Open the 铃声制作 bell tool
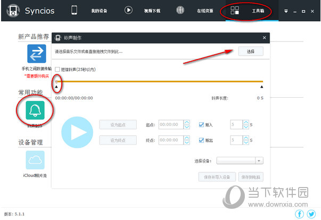 point(35,110)
